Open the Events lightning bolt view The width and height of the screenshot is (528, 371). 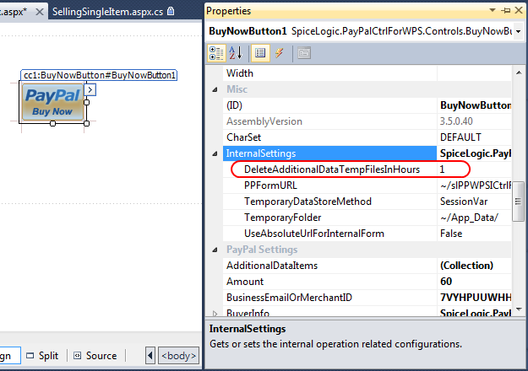pyautogui.click(x=280, y=52)
